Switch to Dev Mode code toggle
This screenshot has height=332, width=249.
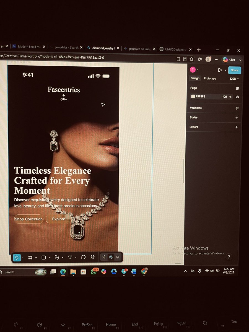click(x=118, y=257)
